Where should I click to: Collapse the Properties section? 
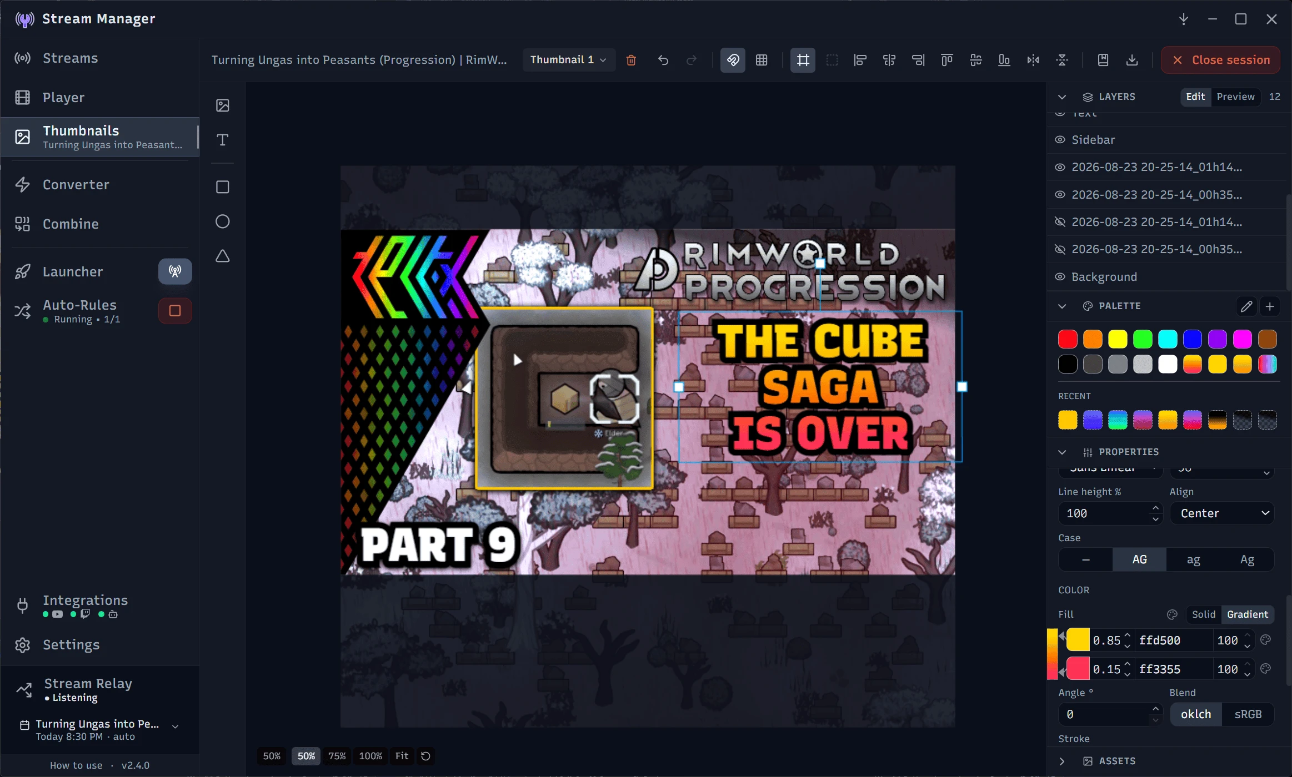[x=1062, y=452]
